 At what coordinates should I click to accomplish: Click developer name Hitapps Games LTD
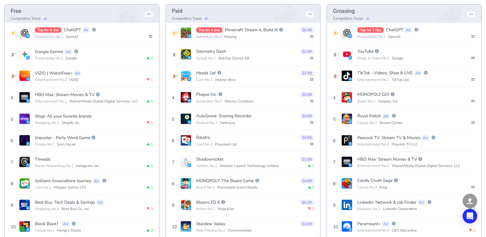click(x=70, y=187)
